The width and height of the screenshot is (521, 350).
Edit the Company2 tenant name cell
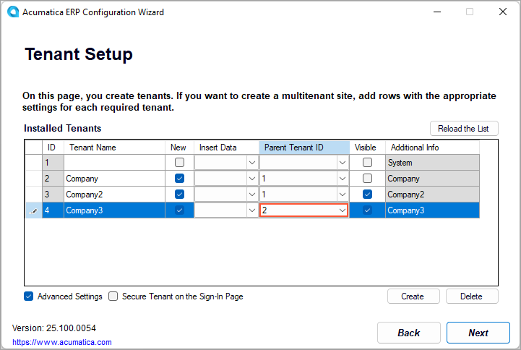114,195
